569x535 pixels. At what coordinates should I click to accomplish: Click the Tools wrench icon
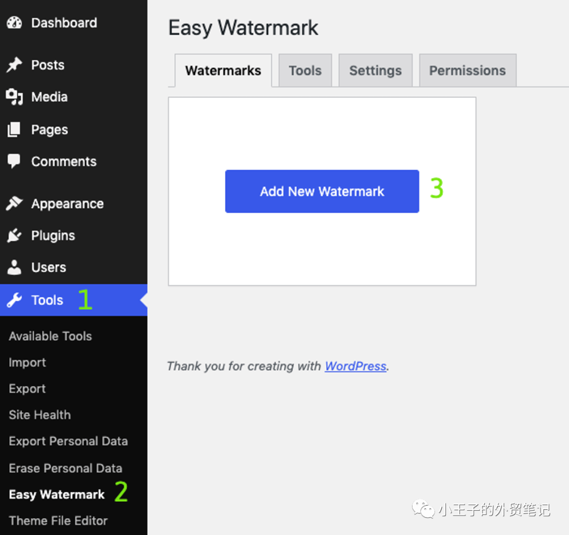click(15, 300)
